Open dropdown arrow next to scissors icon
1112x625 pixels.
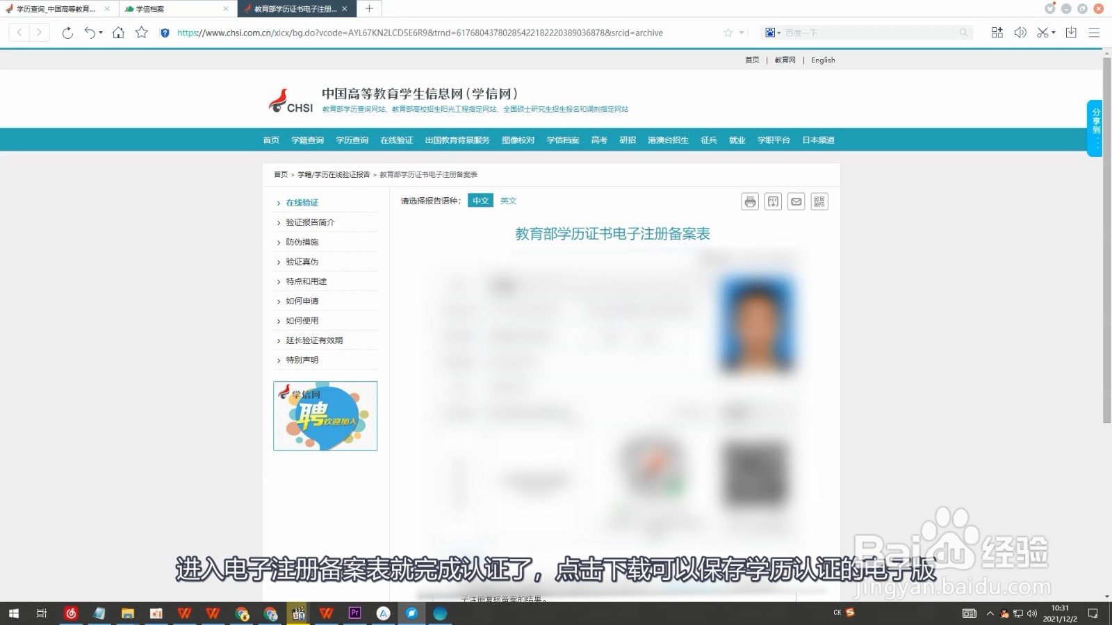tap(1054, 33)
